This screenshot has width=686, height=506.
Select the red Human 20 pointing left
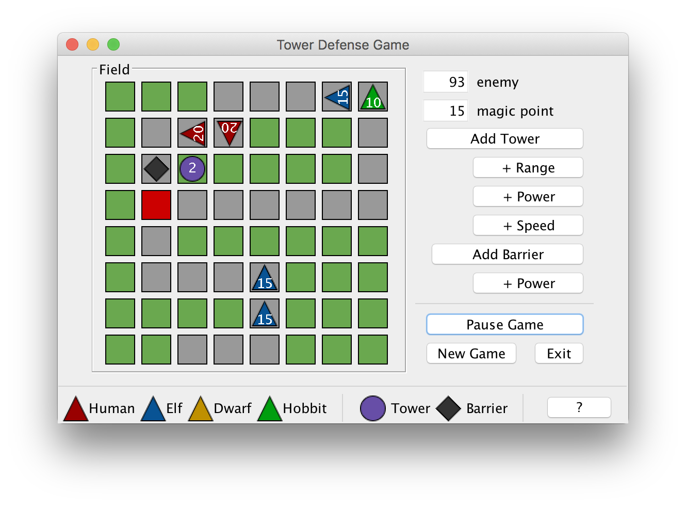click(192, 133)
